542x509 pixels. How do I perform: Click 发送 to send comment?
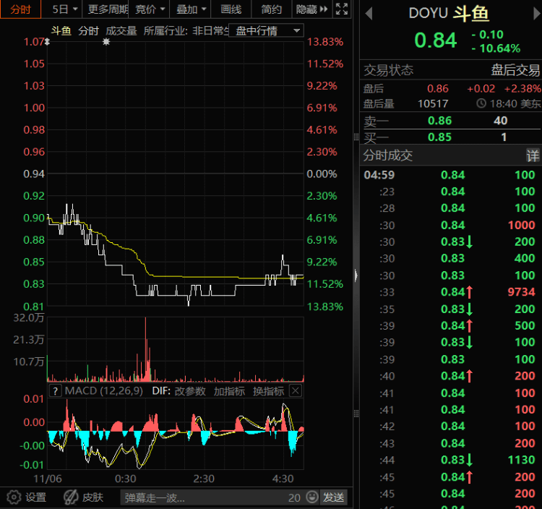[334, 497]
